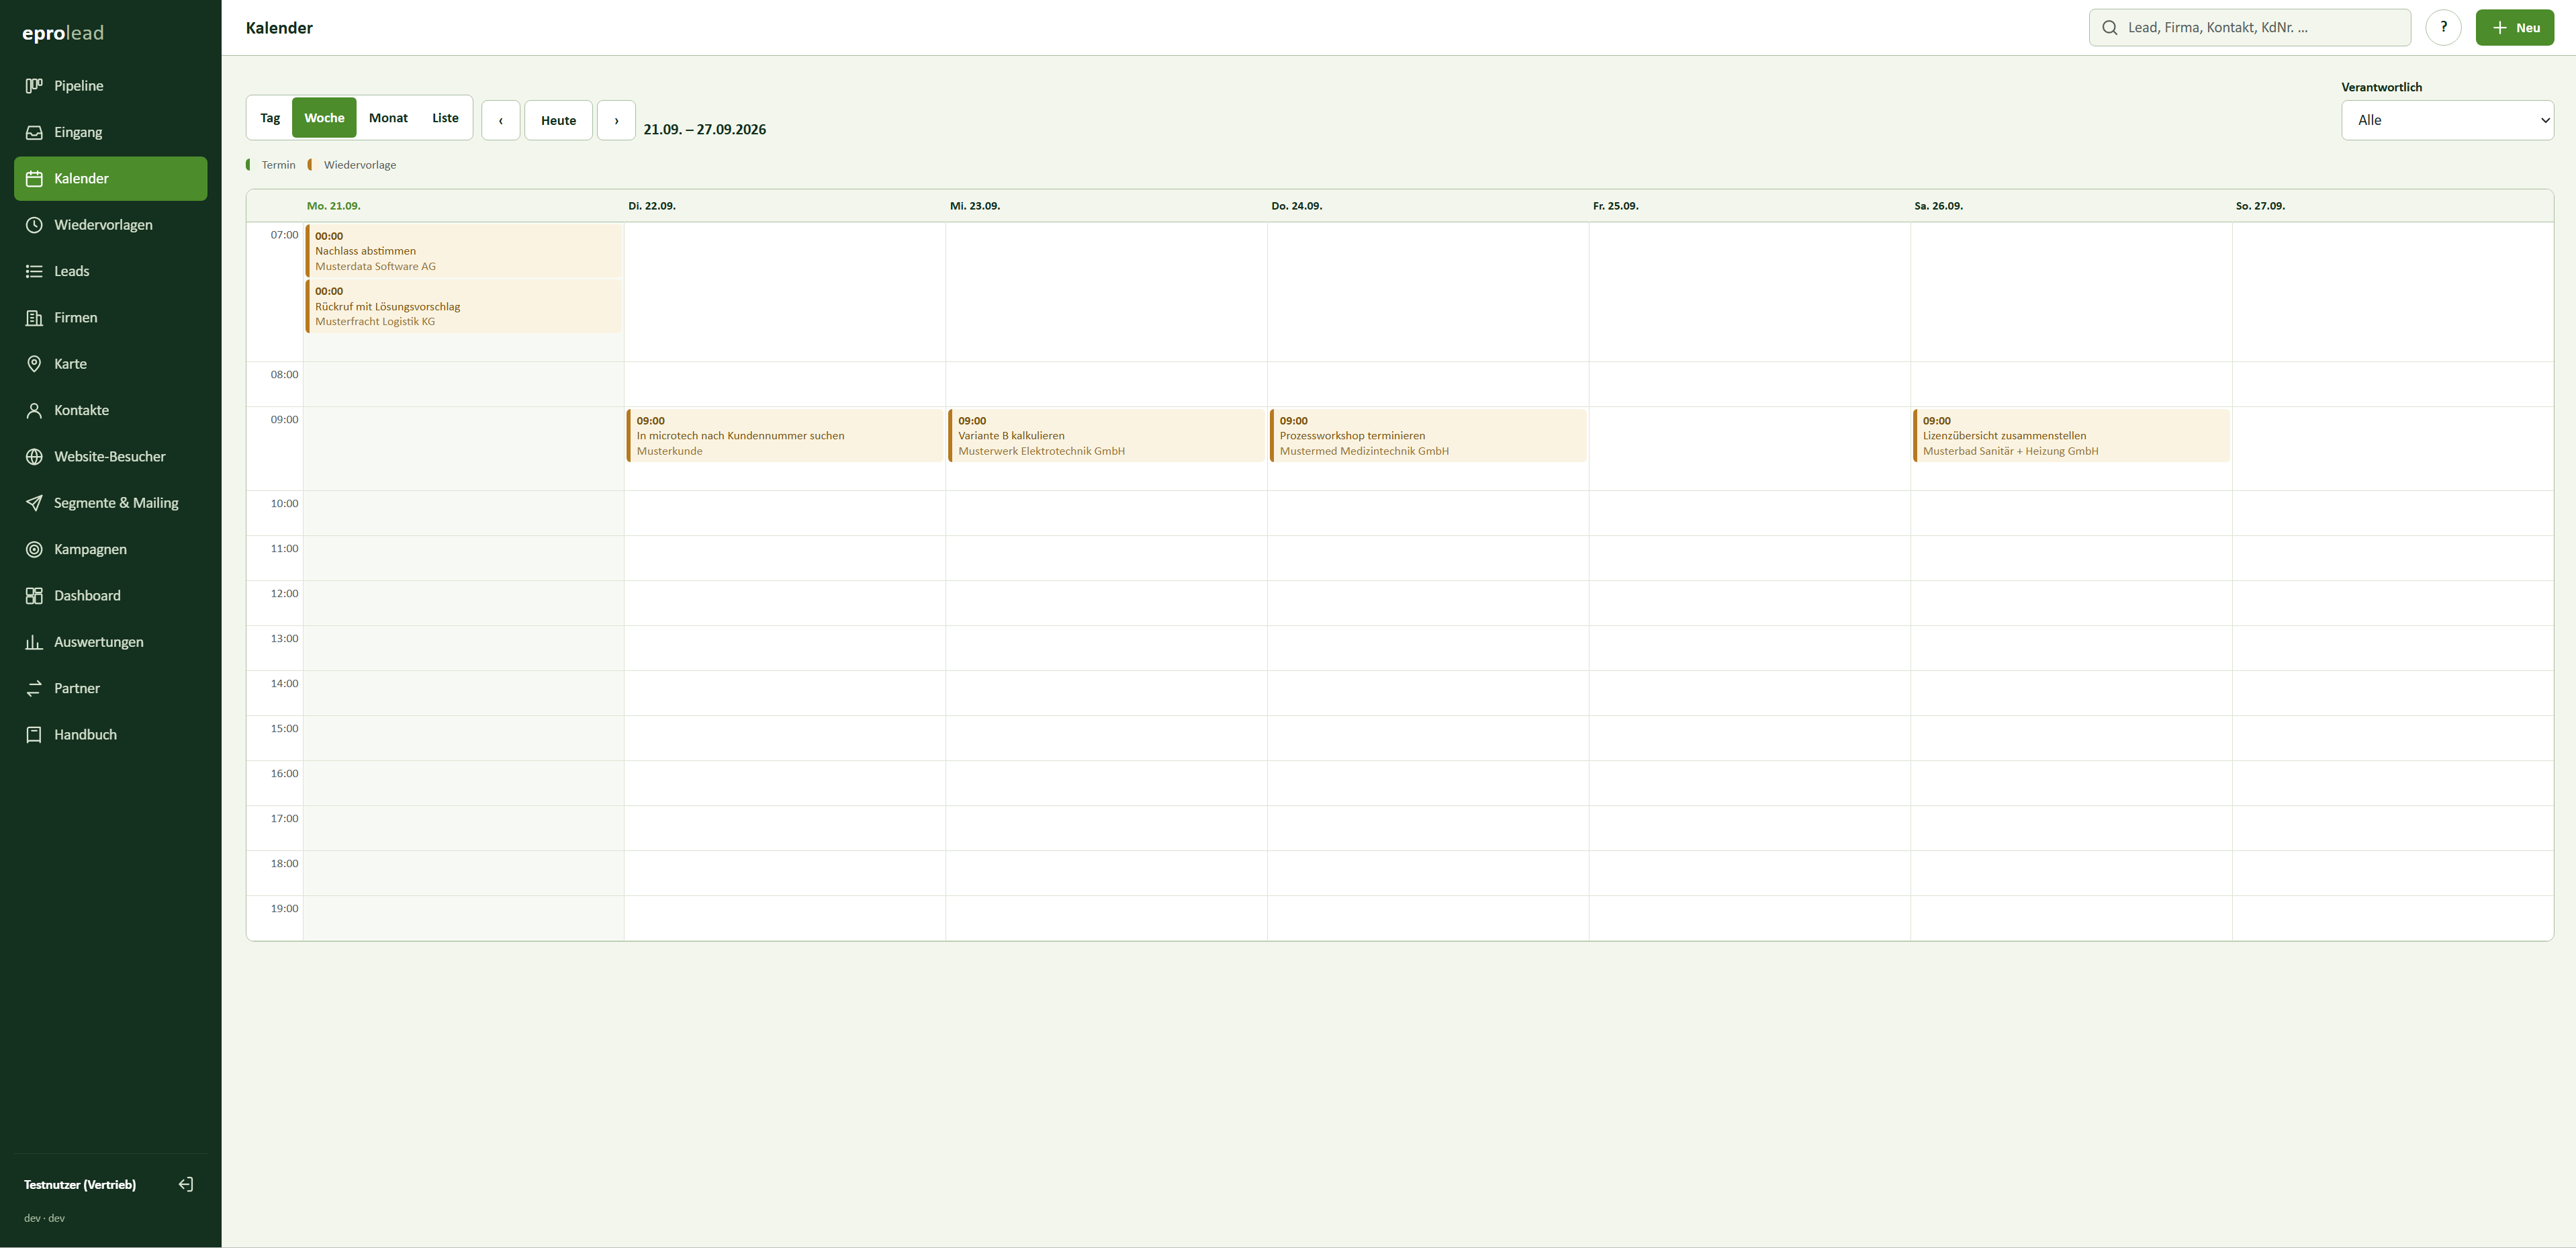Open Kontakte person icon
Screen dimensions: 2576x1248
(x=34, y=410)
